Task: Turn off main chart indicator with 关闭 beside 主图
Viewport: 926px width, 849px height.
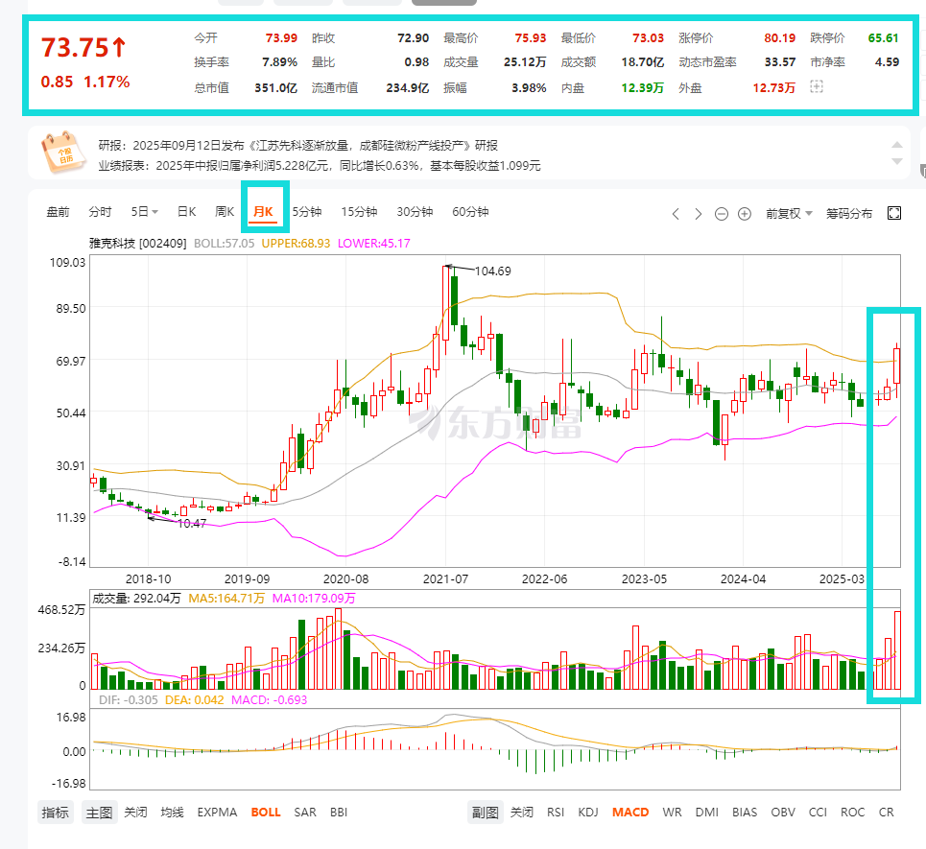Action: tap(135, 813)
